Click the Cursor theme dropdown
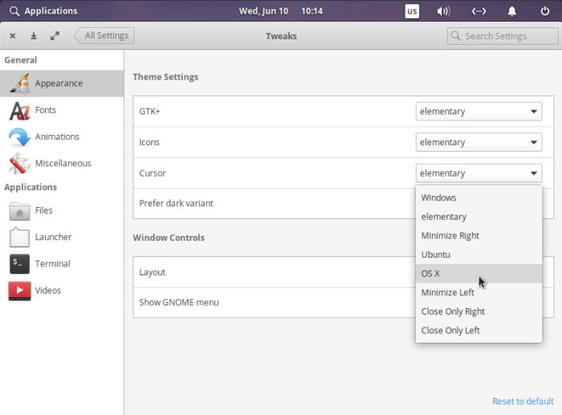The image size is (562, 415). [479, 173]
